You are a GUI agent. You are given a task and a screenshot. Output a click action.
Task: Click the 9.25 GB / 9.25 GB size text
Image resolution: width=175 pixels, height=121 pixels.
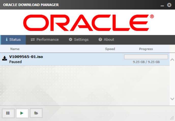(146, 62)
